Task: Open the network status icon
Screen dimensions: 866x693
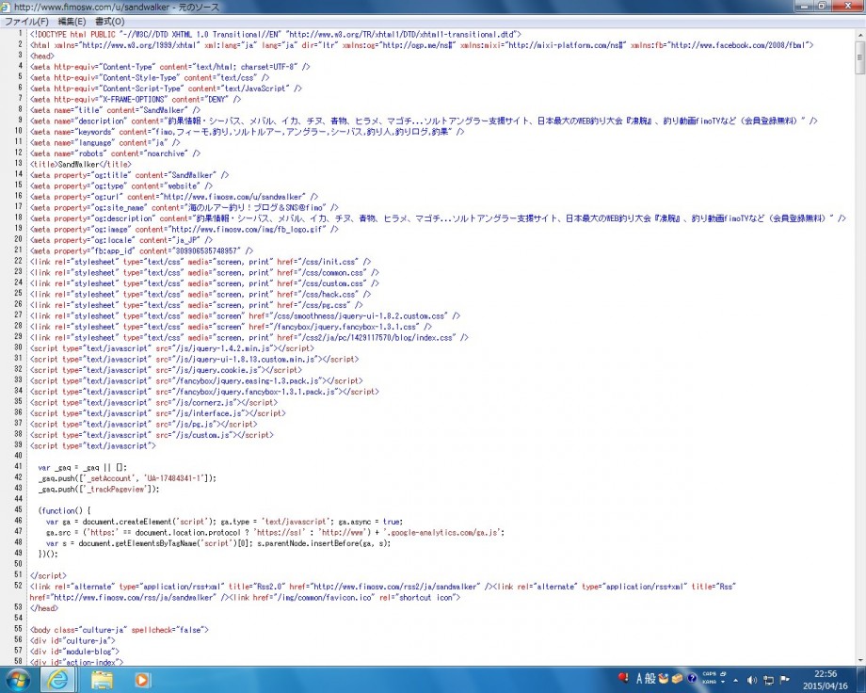Action: [768, 680]
